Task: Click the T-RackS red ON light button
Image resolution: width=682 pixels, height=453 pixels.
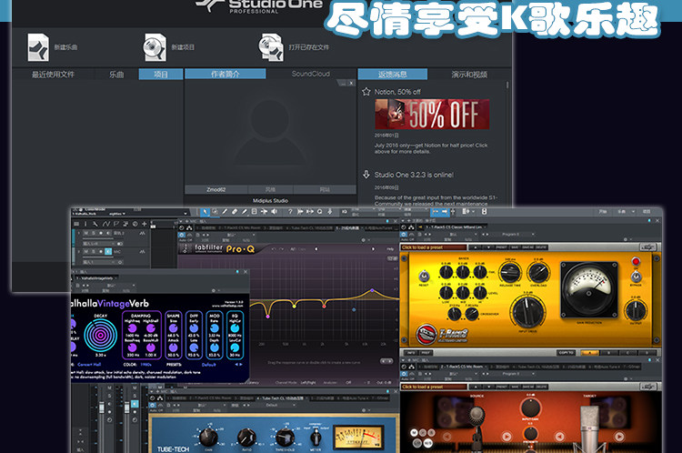Action: coord(636,262)
